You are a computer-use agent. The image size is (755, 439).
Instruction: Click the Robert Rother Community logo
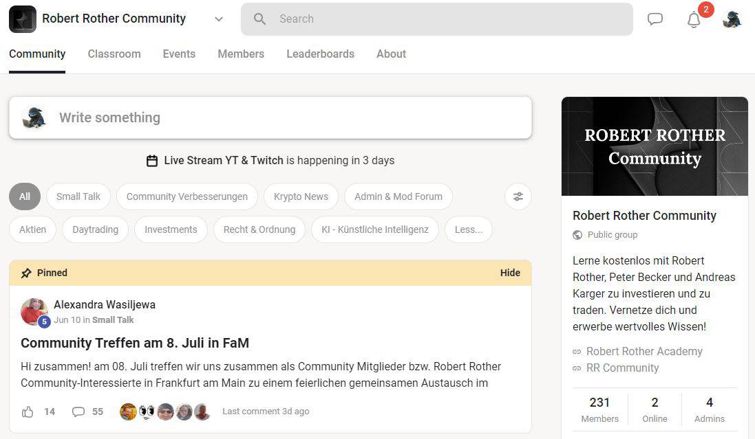pos(22,19)
